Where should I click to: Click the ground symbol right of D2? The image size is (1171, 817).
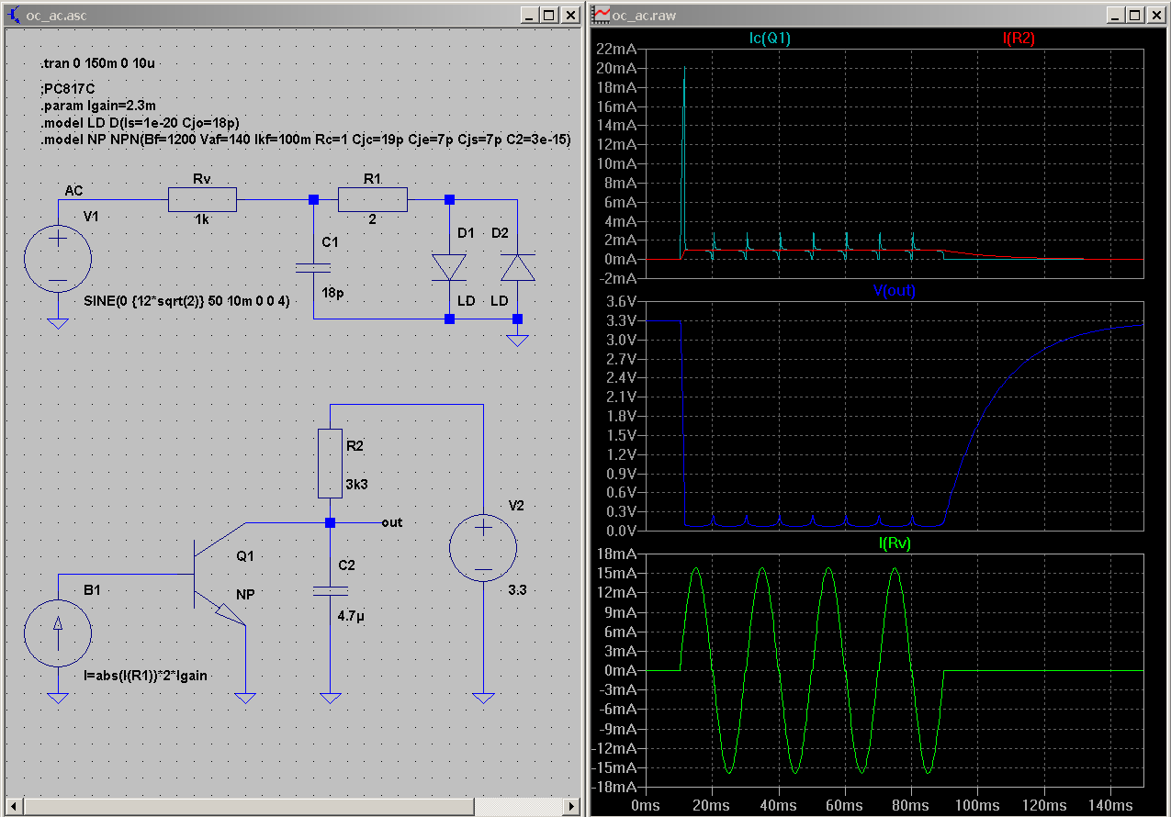point(517,340)
